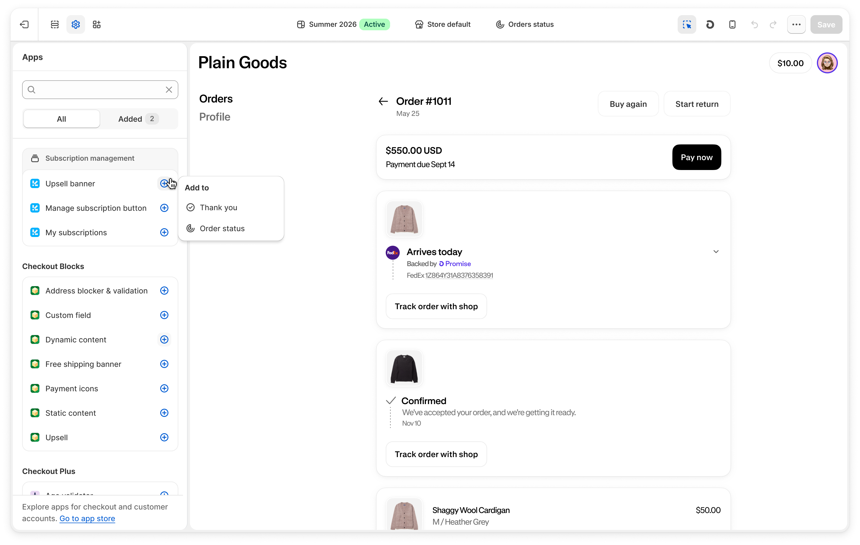Click Track order with shop under Arrives today
Image resolution: width=860 pixels, height=545 pixels.
coord(436,306)
